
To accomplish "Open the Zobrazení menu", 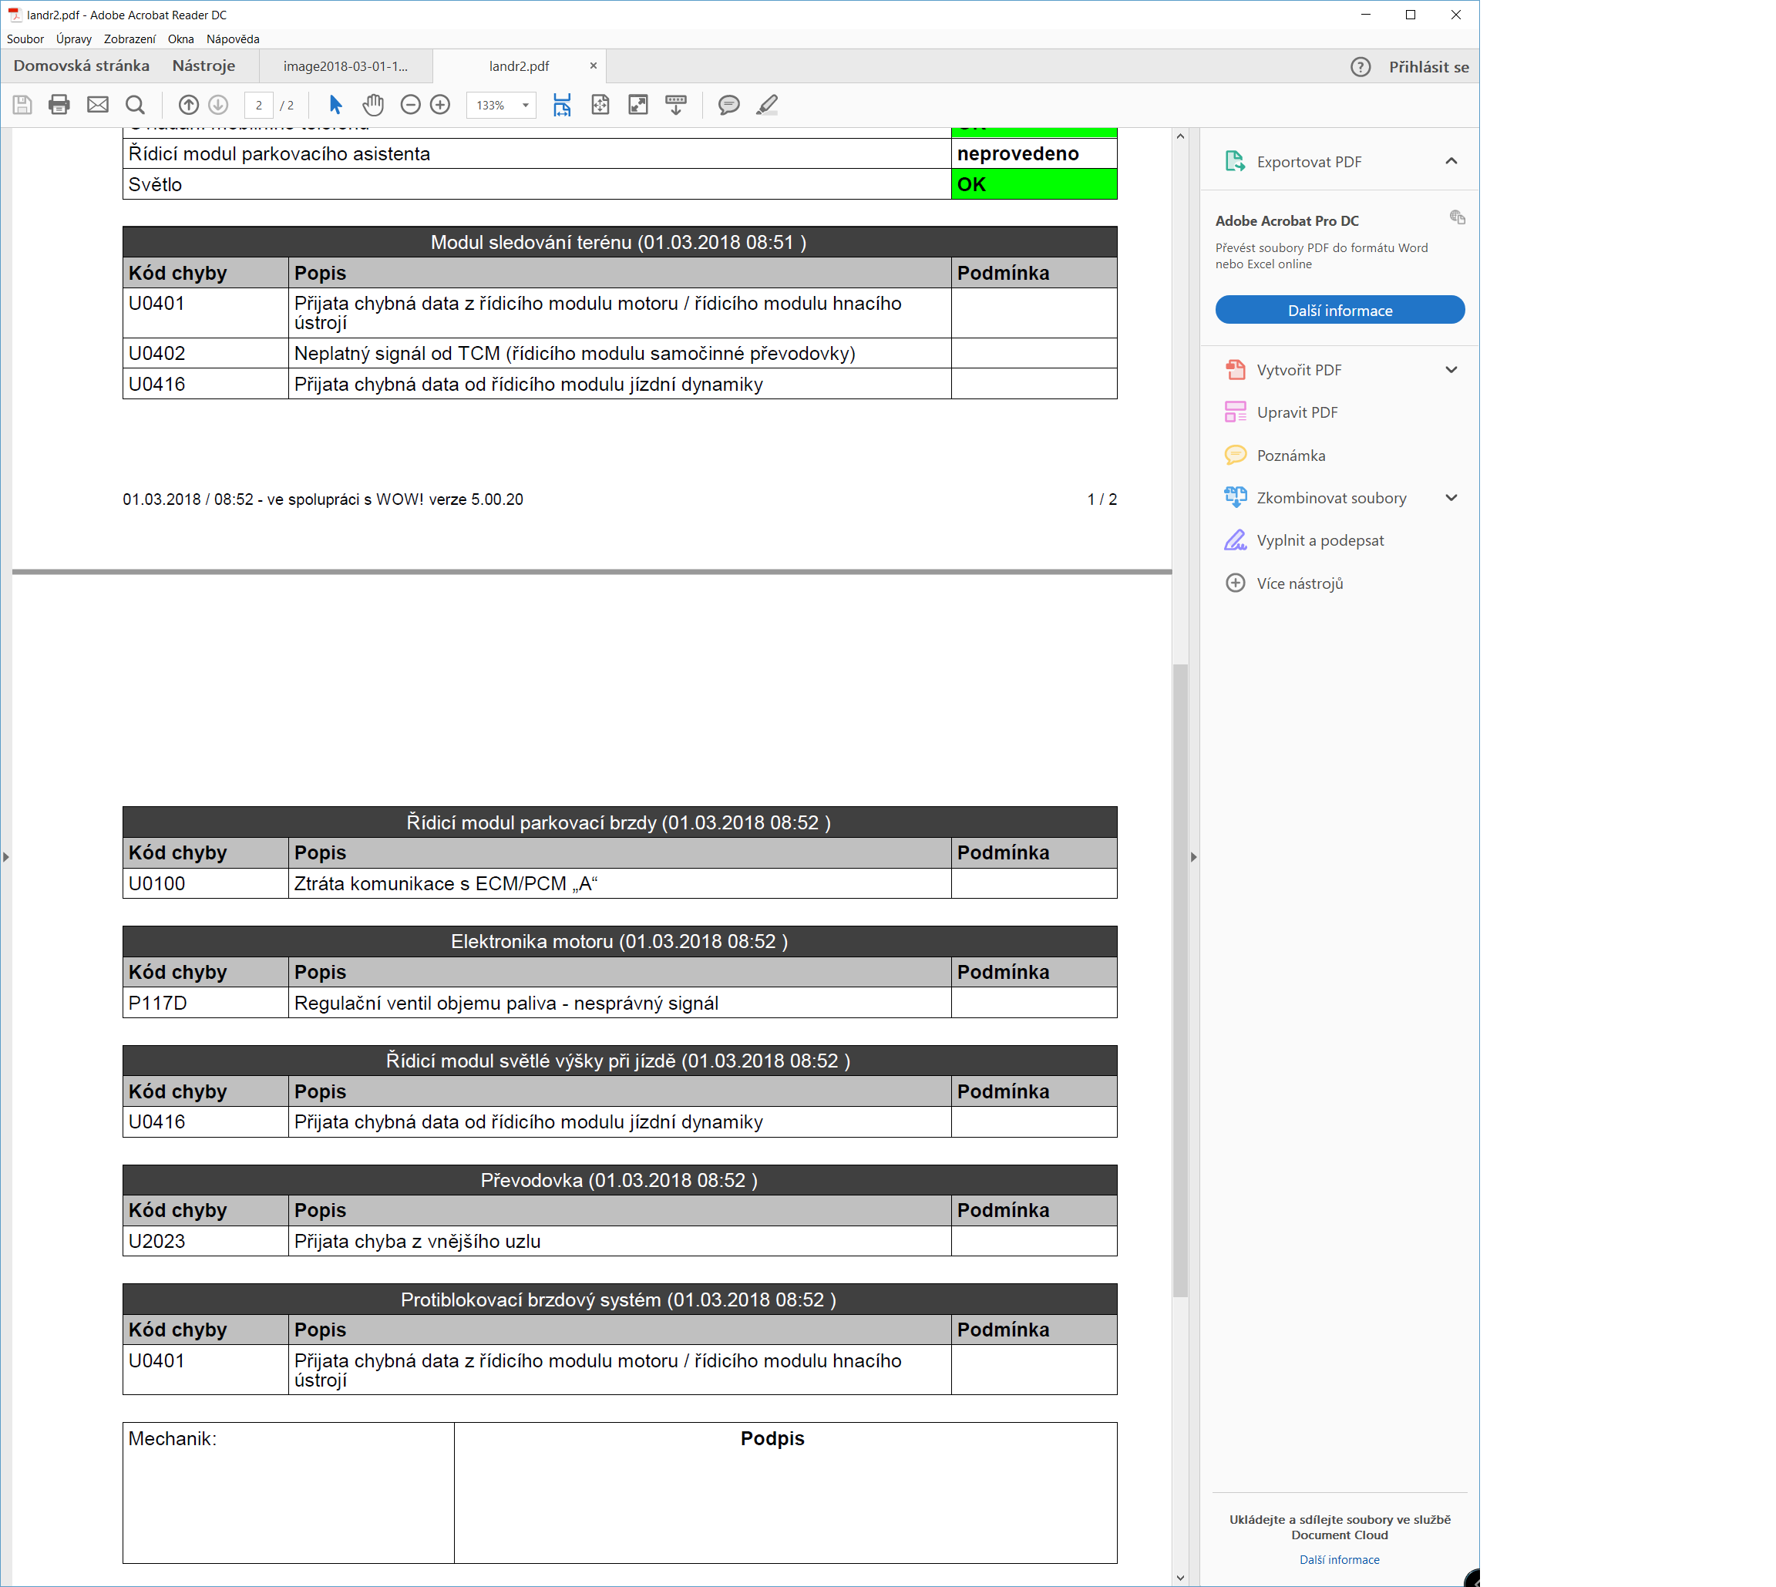I will click(x=129, y=39).
